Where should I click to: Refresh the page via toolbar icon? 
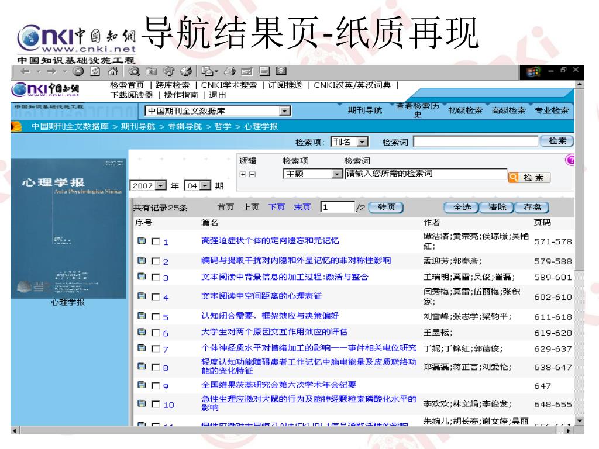click(95, 71)
